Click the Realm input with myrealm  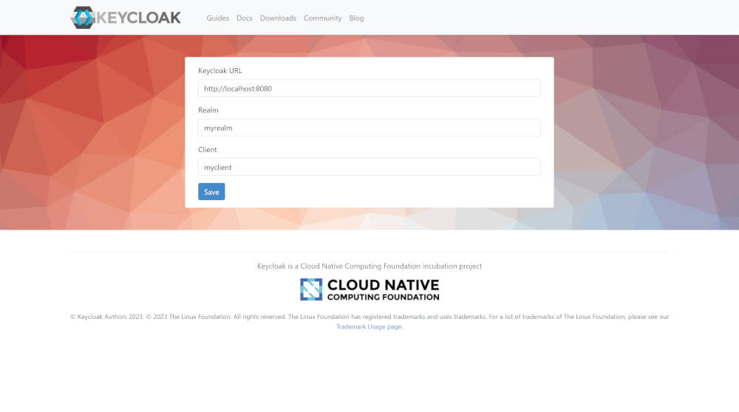[369, 128]
